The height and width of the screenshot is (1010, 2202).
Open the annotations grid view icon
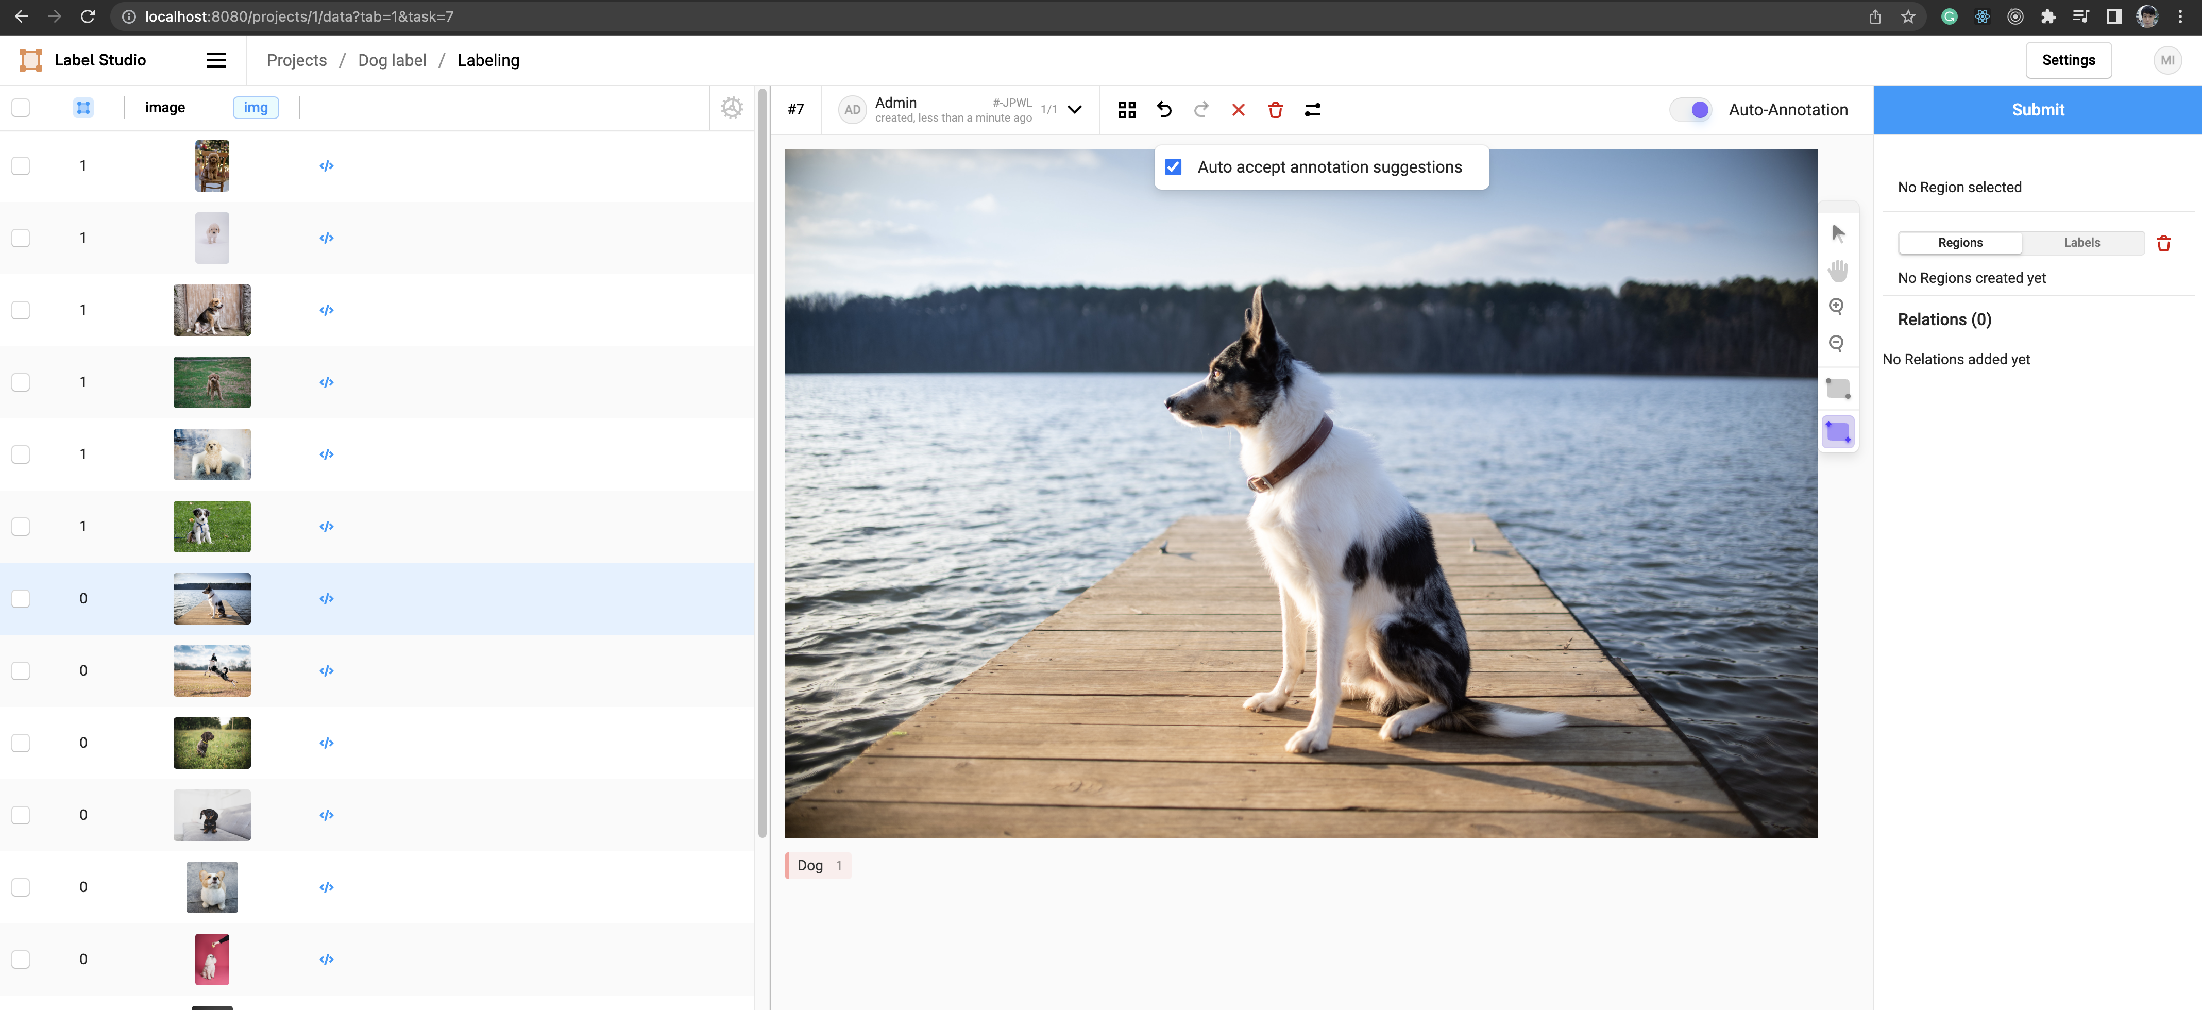tap(1127, 109)
